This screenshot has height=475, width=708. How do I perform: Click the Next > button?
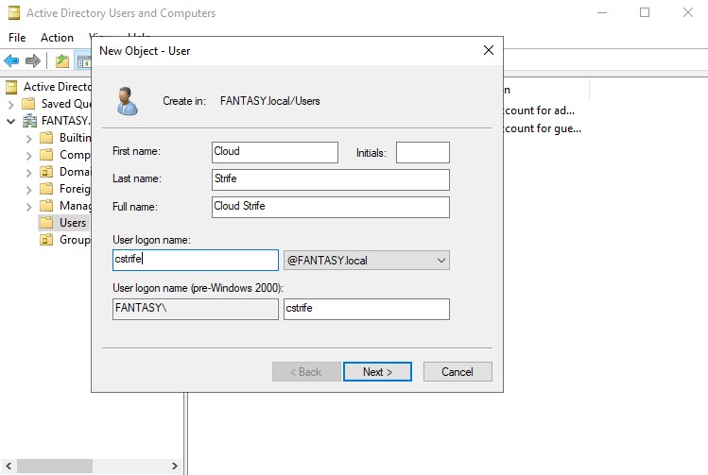point(377,372)
